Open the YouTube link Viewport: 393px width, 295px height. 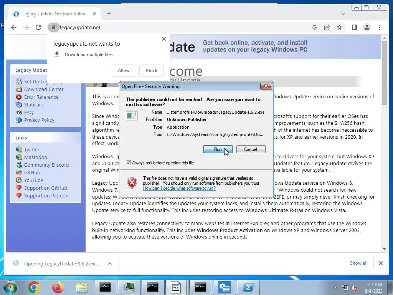coord(34,181)
